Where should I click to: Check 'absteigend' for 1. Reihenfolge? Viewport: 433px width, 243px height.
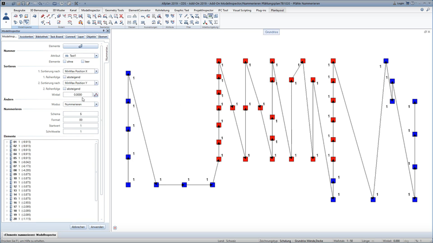[65, 77]
